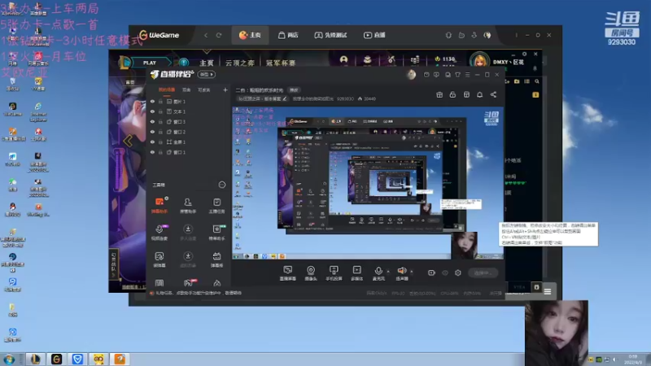651x366 pixels.
Task: Expand microphone options arrow
Action: point(388,272)
